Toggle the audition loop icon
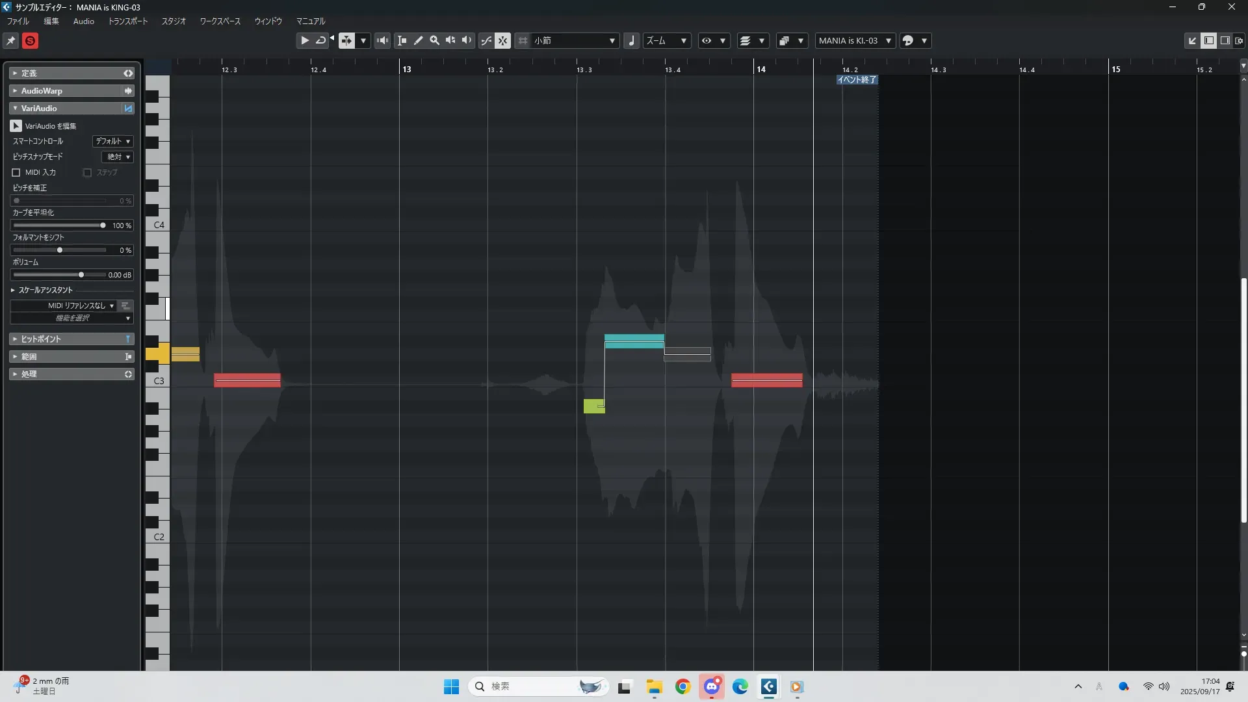Viewport: 1248px width, 702px height. click(320, 40)
